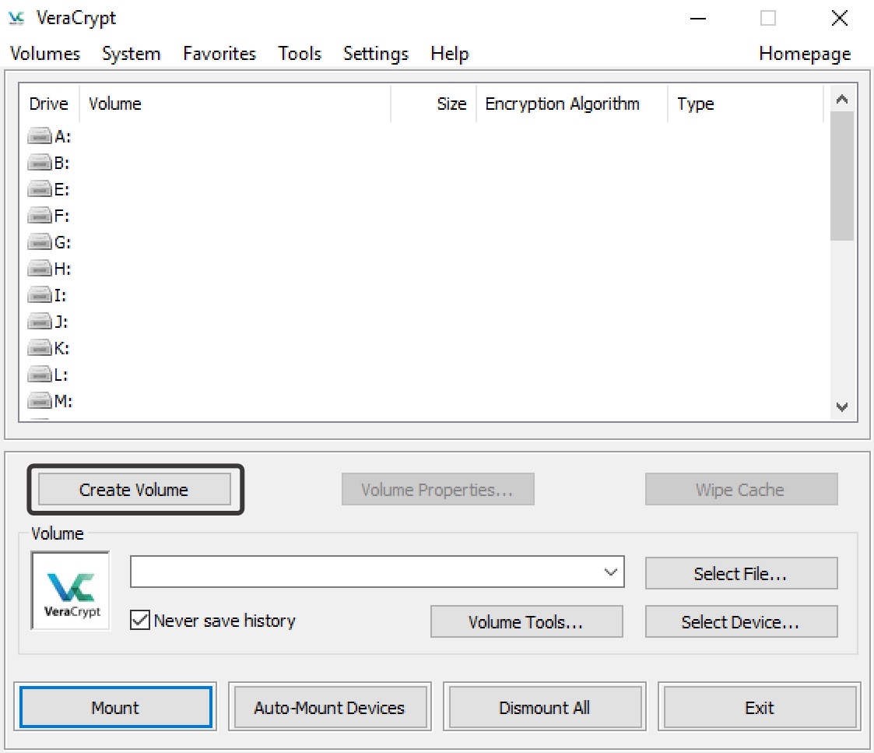The image size is (874, 753).
Task: Select drive M: icon in list
Action: coord(40,401)
